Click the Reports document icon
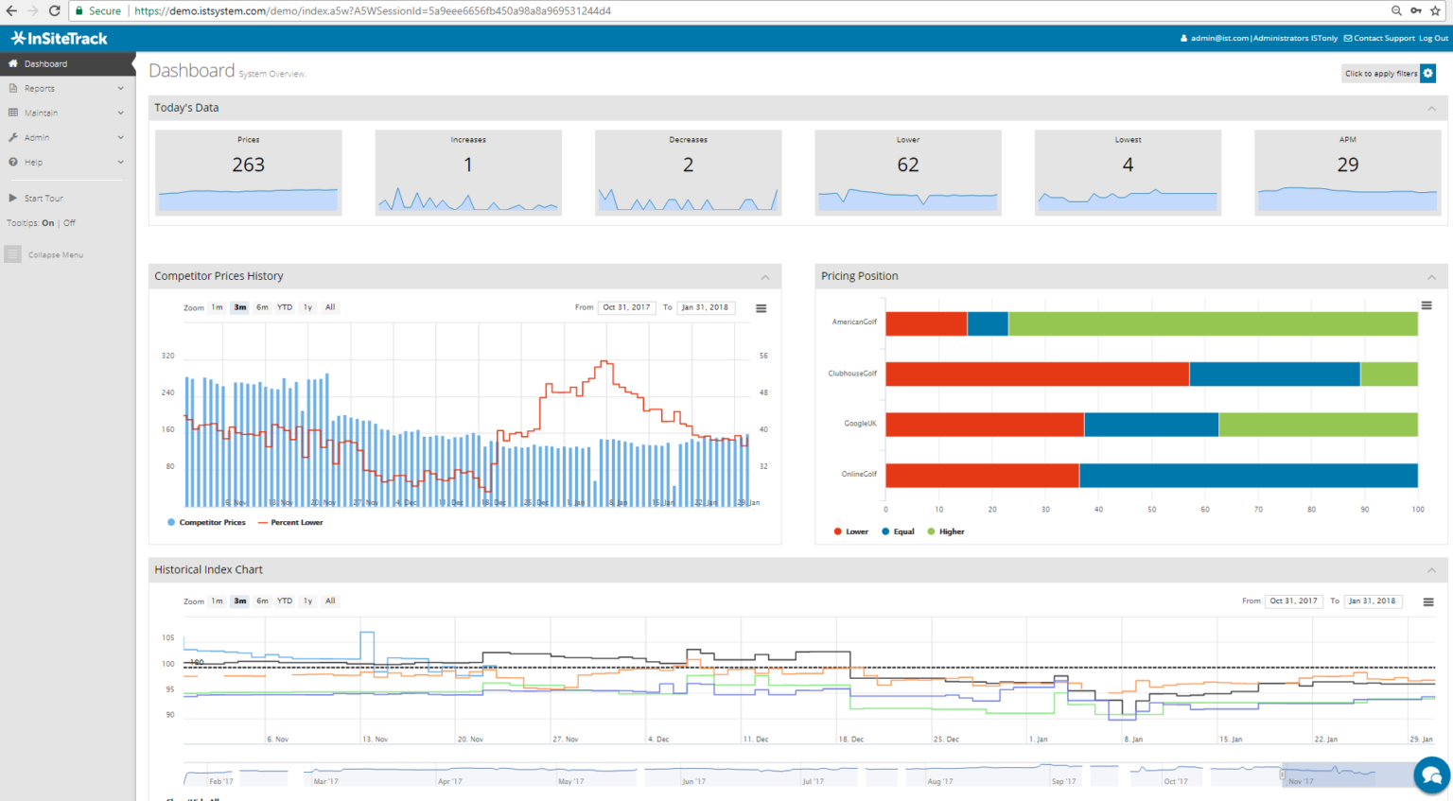This screenshot has height=801, width=1453. click(11, 88)
